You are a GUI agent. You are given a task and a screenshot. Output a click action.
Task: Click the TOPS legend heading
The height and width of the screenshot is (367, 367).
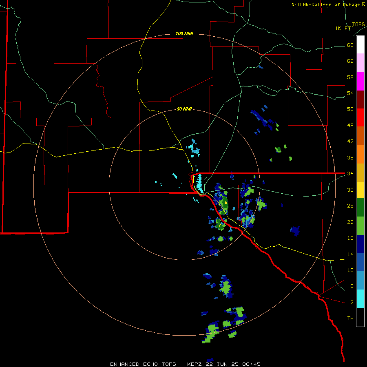358,24
